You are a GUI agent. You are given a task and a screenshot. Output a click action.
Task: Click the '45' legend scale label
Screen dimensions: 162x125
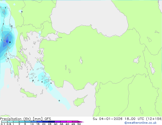73,124
